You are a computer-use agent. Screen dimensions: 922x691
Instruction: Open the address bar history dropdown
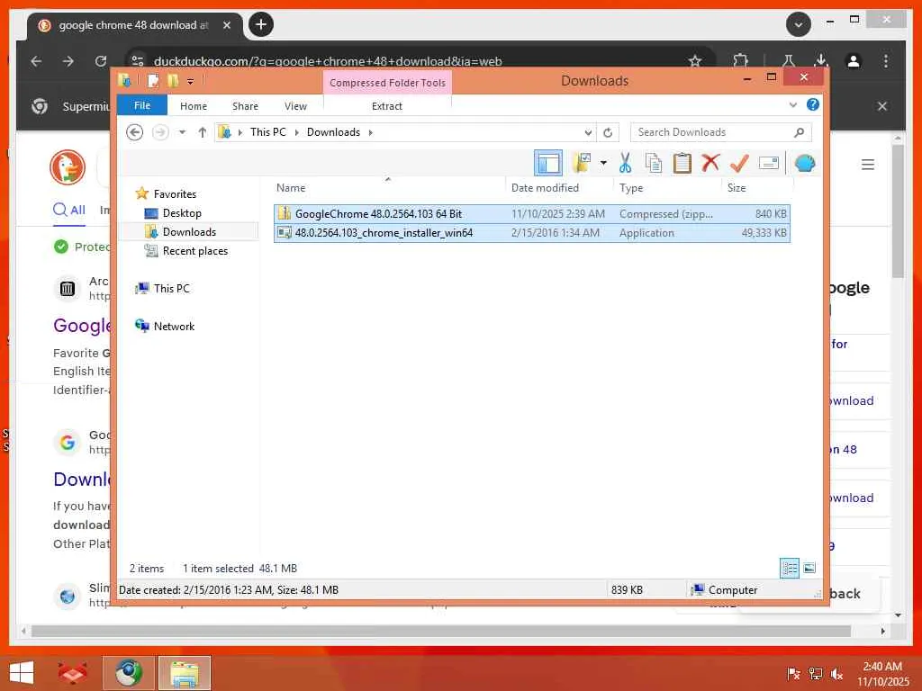(588, 133)
